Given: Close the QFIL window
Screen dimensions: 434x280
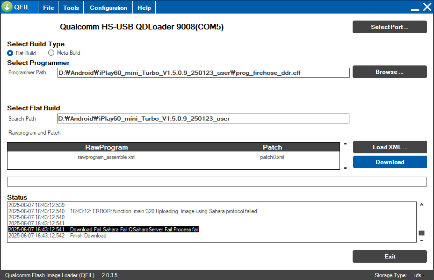Looking at the screenshot, I should coord(427,7).
